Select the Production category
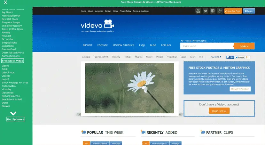 coord(172,57)
